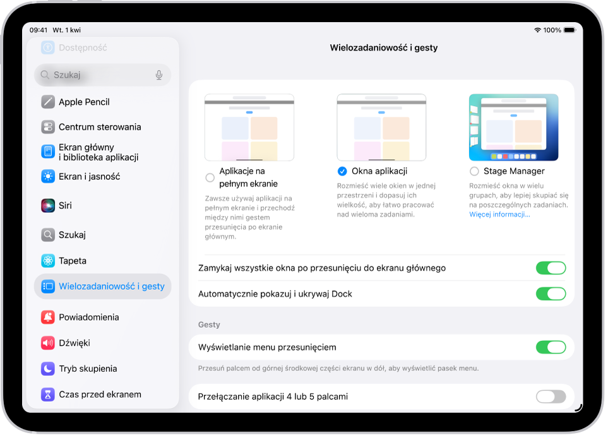Select the Okna aplikacji radio button
This screenshot has width=608, height=435.
(342, 171)
